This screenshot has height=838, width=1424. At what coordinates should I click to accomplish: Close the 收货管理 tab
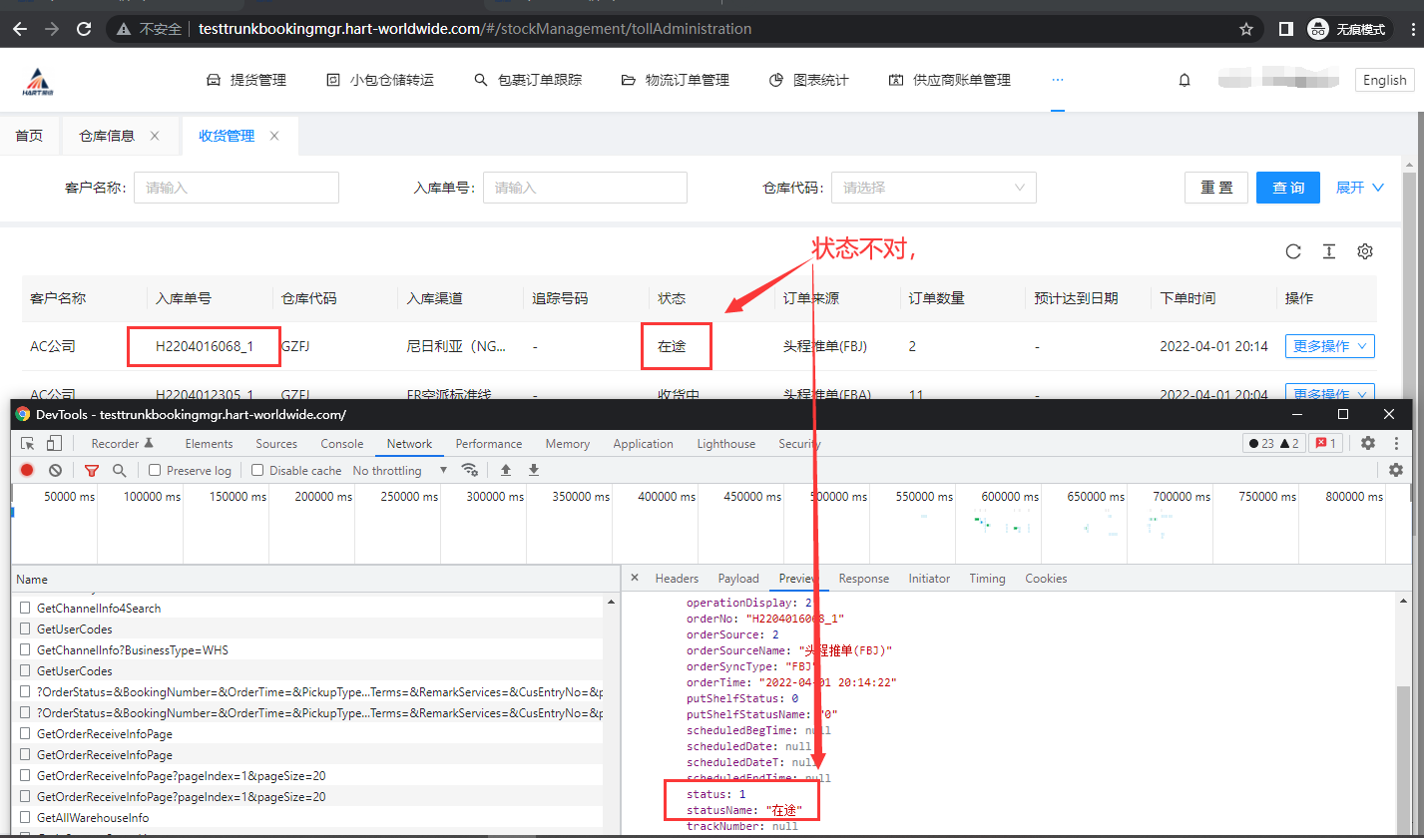[274, 136]
